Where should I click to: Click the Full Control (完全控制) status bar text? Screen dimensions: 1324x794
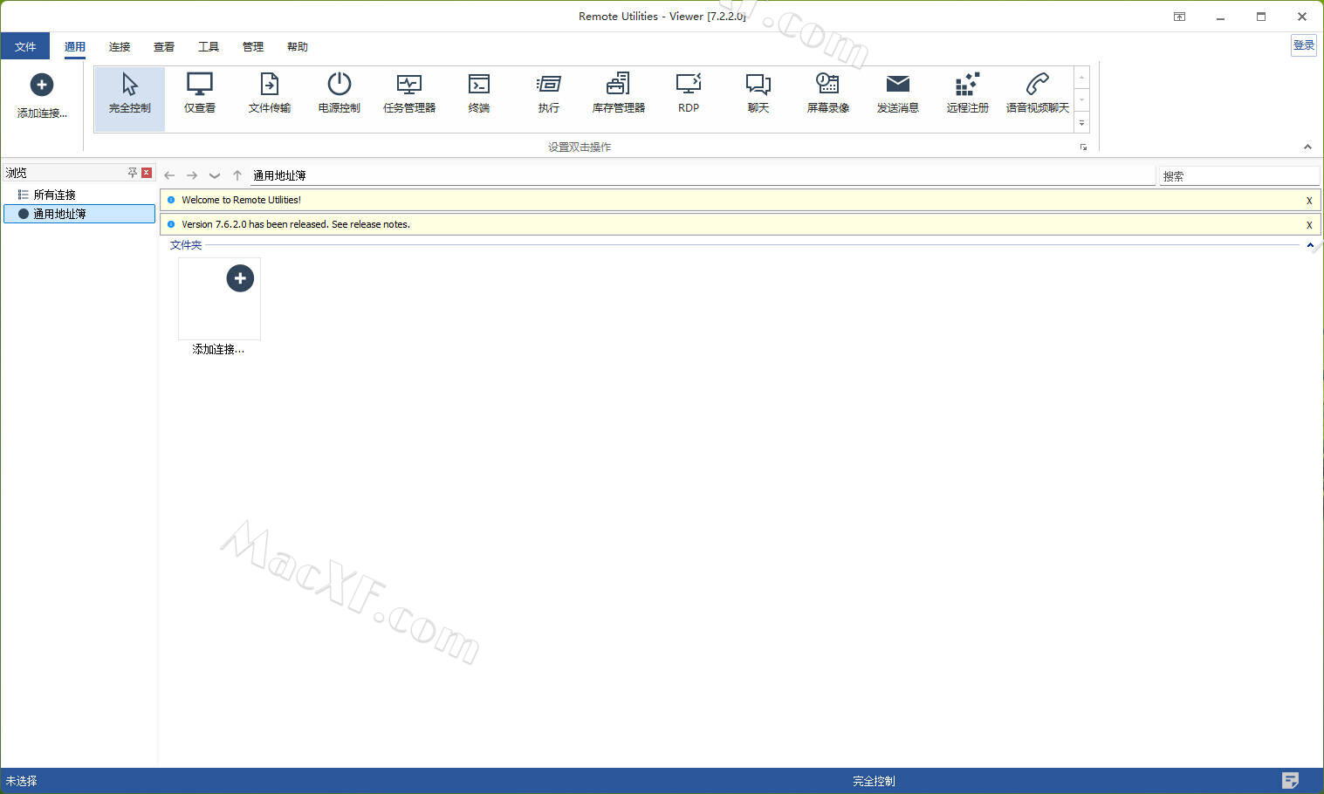[x=874, y=781]
